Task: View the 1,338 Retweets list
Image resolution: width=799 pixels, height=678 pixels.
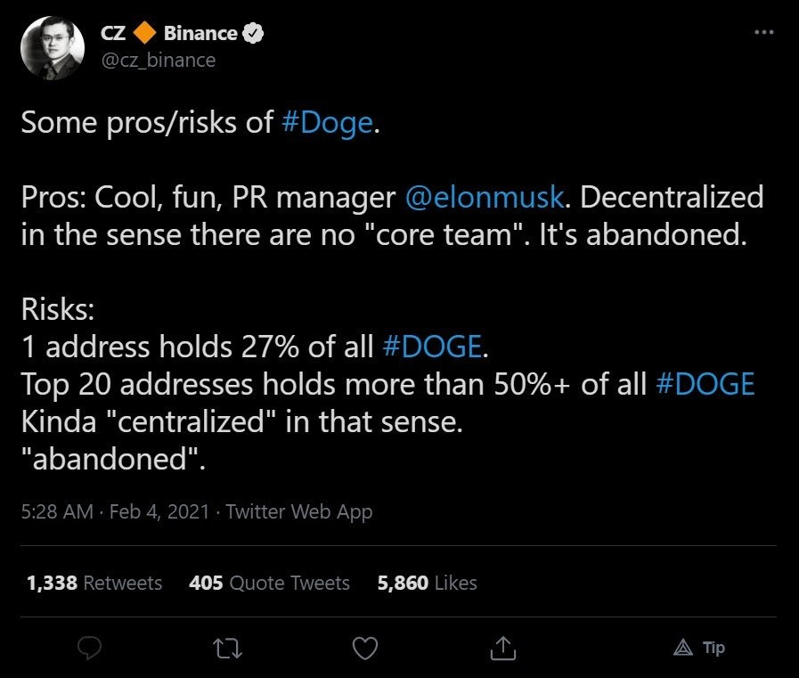Action: point(94,583)
